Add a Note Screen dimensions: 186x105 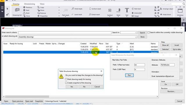click(118, 12)
